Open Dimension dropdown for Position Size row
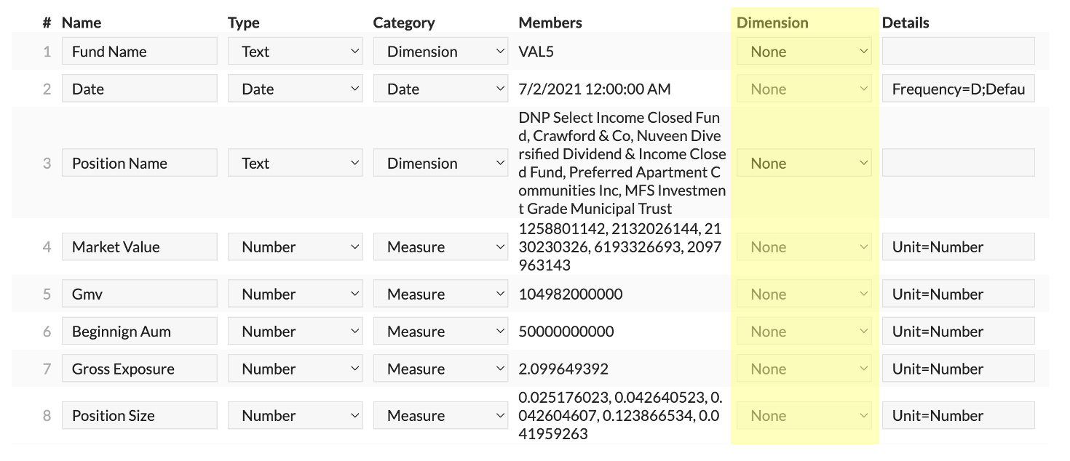Viewport: 1070px width, 461px height. (x=804, y=415)
